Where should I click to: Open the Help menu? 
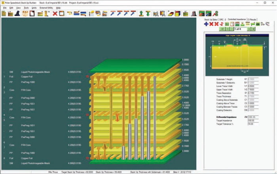tap(58, 8)
